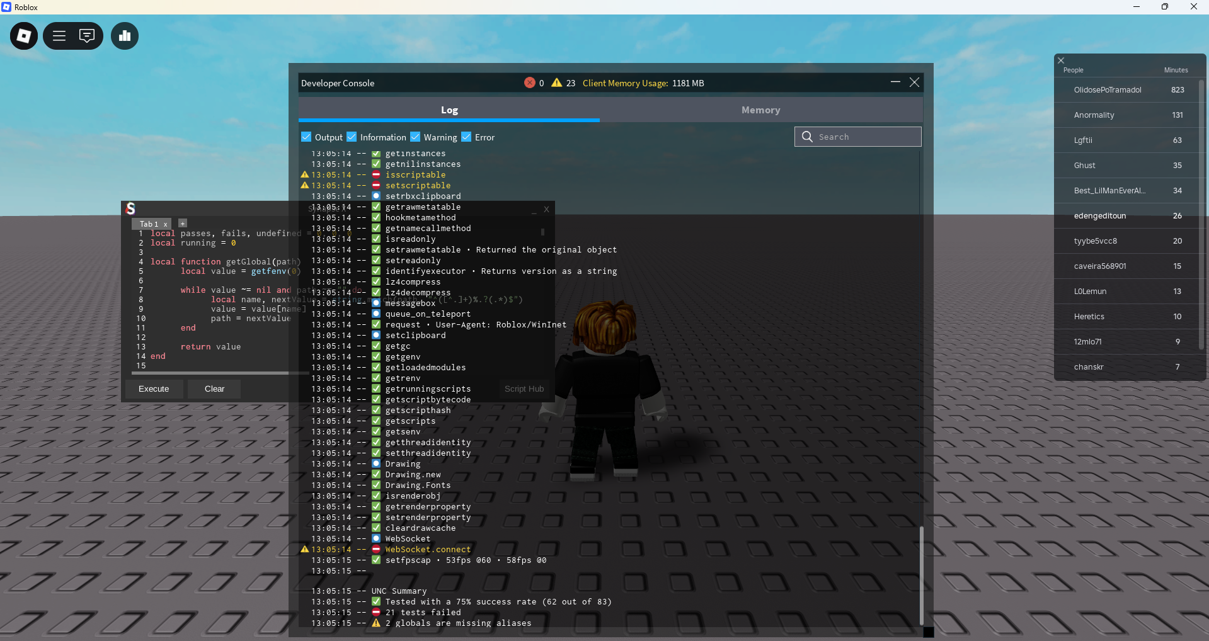
Task: Toggle the Error filter checkbox
Action: coord(466,137)
